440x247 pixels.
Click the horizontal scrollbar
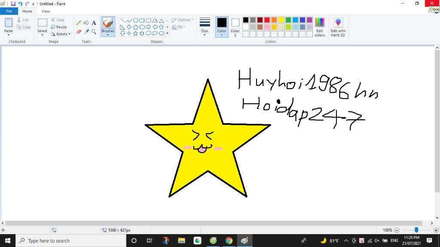pyautogui.click(x=214, y=223)
